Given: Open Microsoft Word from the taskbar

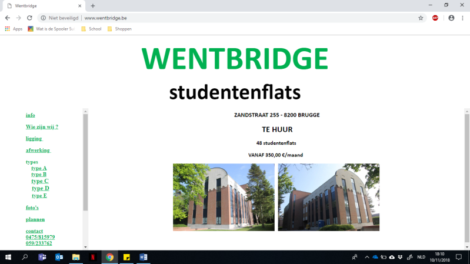Looking at the screenshot, I should (x=144, y=257).
